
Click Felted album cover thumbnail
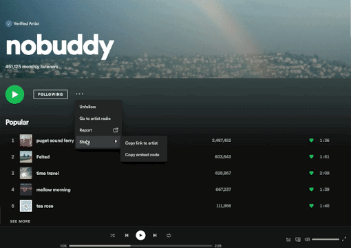(x=26, y=157)
